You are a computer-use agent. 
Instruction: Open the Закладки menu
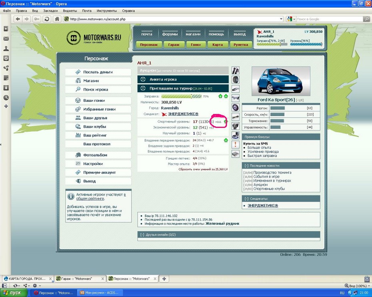point(50,11)
